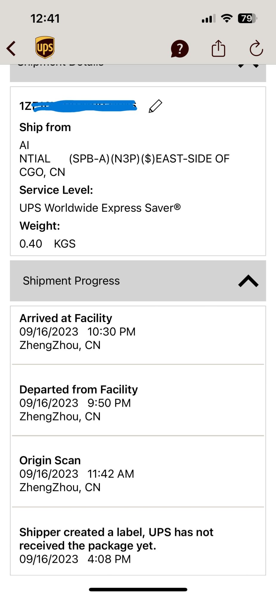Refresh tracking with the reload icon
The height and width of the screenshot is (597, 276).
[256, 49]
